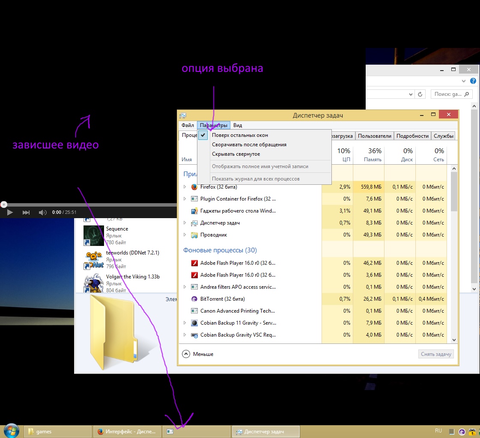Viewport: 480px width, 438px height.
Task: Uncheck Поверх остальных окон option
Action: (x=240, y=135)
